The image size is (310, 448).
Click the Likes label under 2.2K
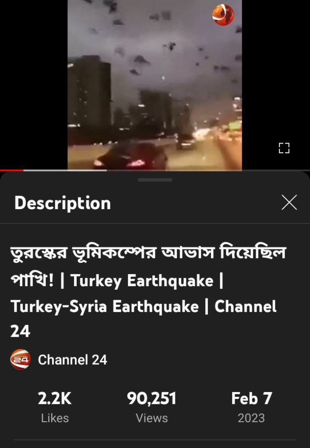coord(55,418)
